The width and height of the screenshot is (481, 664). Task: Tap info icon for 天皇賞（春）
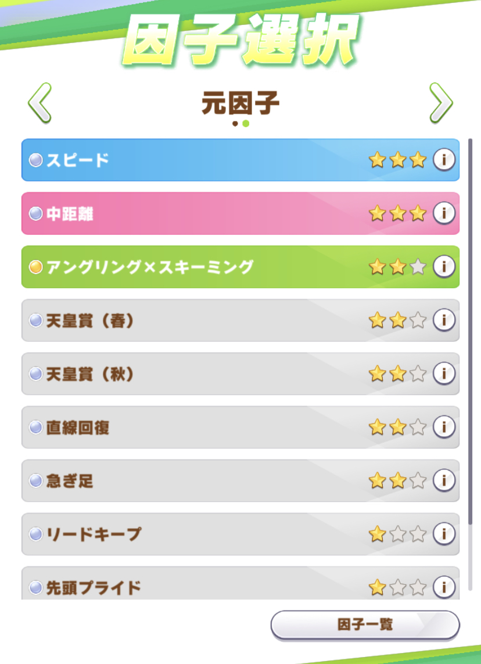pyautogui.click(x=444, y=320)
